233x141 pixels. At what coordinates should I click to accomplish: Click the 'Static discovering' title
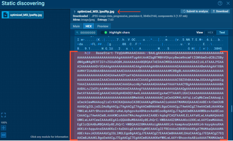[x=23, y=3]
